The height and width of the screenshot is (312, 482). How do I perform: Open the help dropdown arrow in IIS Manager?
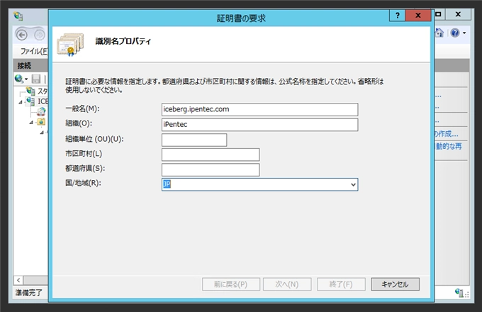click(x=464, y=33)
